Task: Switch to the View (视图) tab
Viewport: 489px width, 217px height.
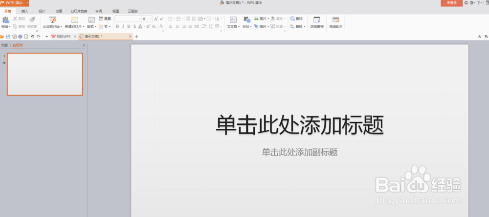Action: pos(116,11)
